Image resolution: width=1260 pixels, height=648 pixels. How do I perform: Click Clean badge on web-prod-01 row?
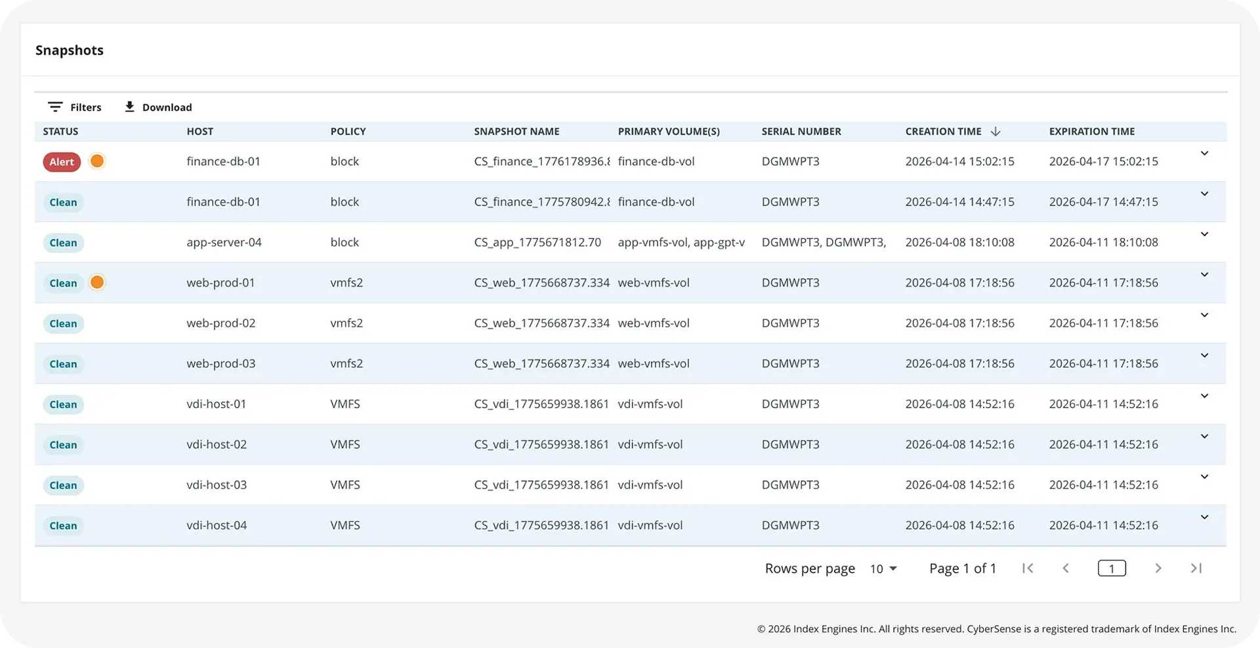pos(63,283)
